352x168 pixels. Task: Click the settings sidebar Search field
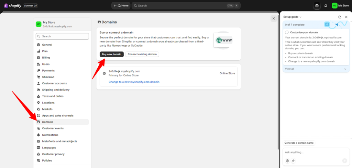pos(62,36)
